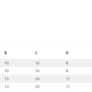
Task: Select value 20 in last row
Action: coord(37,87)
